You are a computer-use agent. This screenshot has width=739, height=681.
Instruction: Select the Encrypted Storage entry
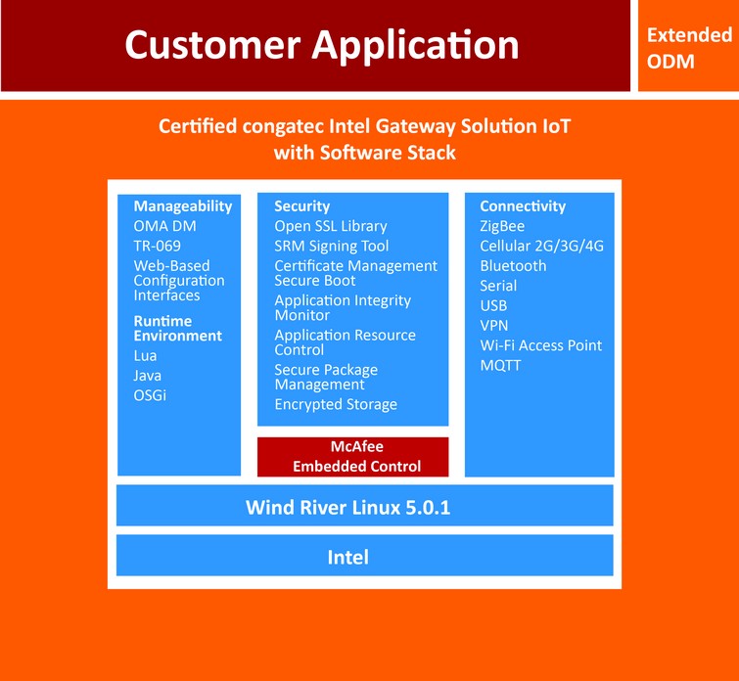(x=336, y=404)
